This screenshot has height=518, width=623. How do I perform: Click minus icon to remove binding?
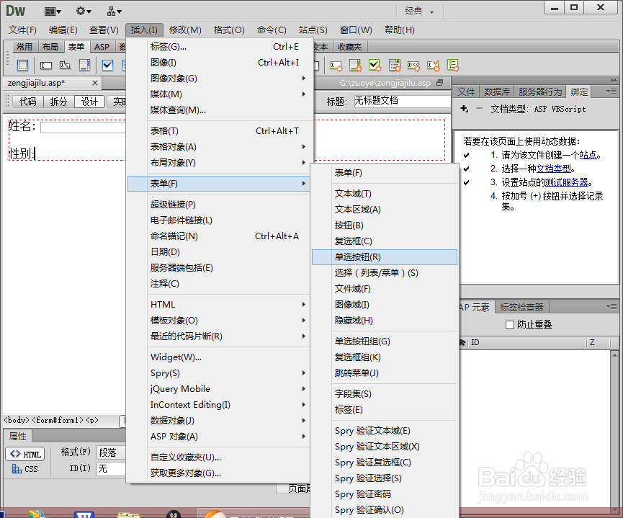coord(479,108)
